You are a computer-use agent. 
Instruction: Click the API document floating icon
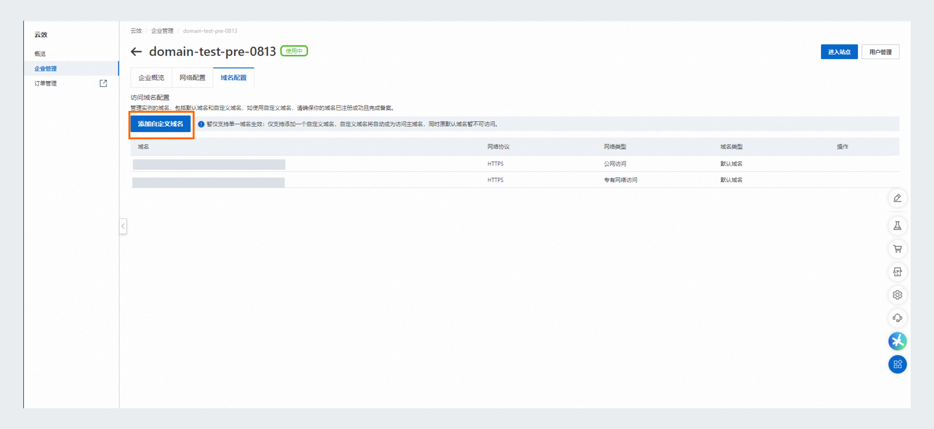tap(897, 272)
